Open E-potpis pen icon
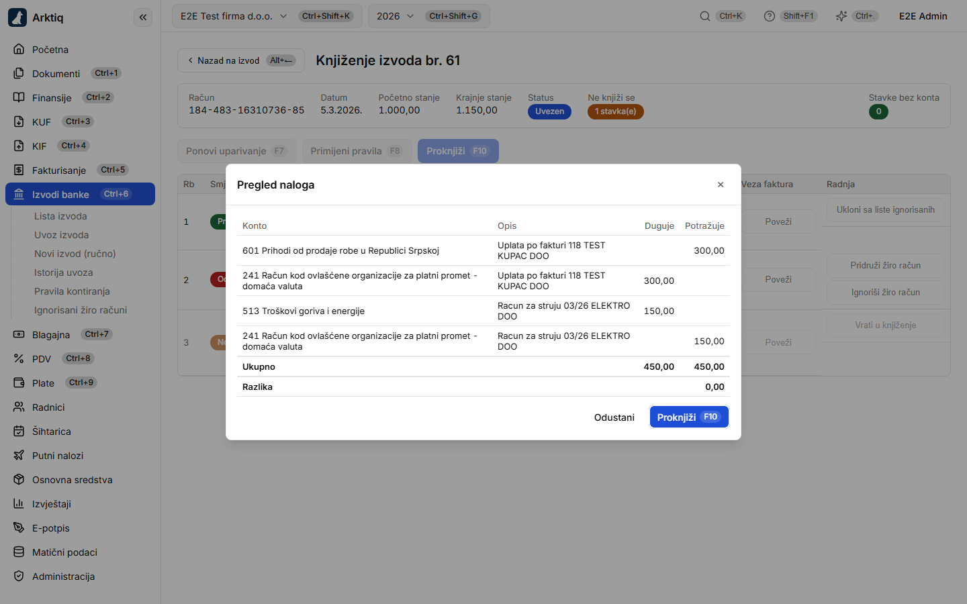Image resolution: width=967 pixels, height=604 pixels. [x=19, y=527]
